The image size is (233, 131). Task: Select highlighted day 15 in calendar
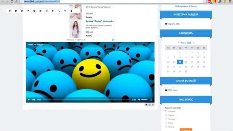180,62
